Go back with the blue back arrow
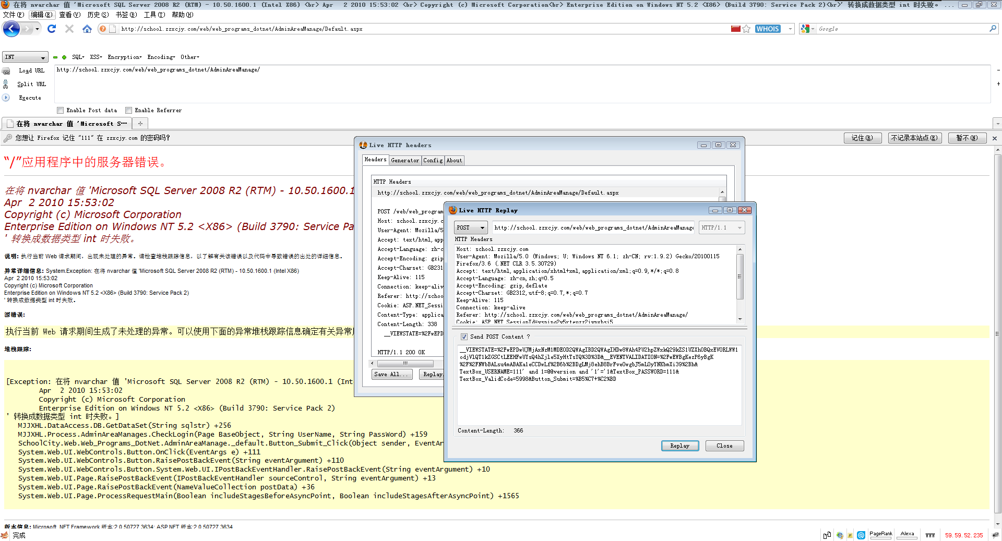1002x541 pixels. 11,29
